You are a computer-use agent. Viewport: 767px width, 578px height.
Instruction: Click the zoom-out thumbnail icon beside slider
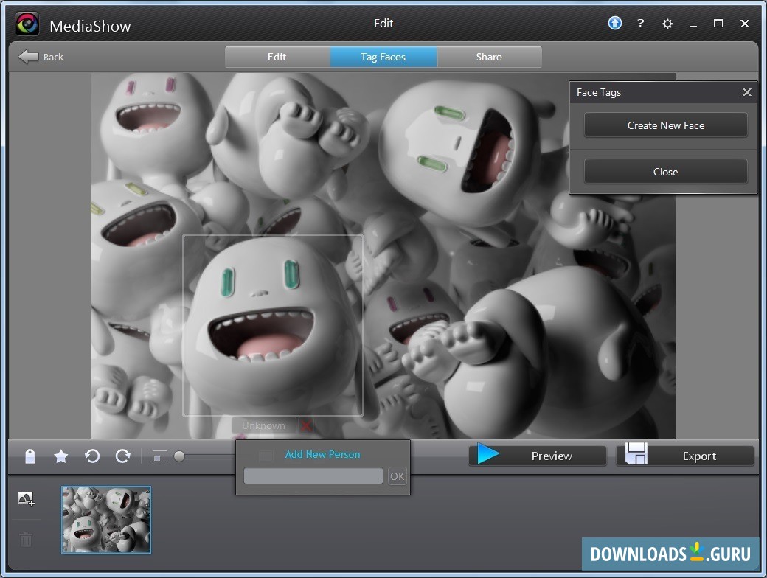click(x=160, y=457)
